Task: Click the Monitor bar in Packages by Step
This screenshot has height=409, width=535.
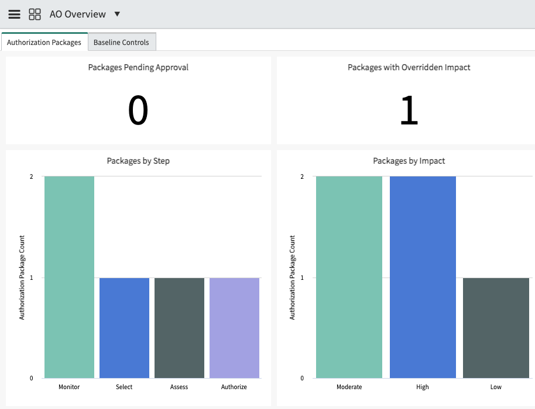Action: [x=69, y=277]
